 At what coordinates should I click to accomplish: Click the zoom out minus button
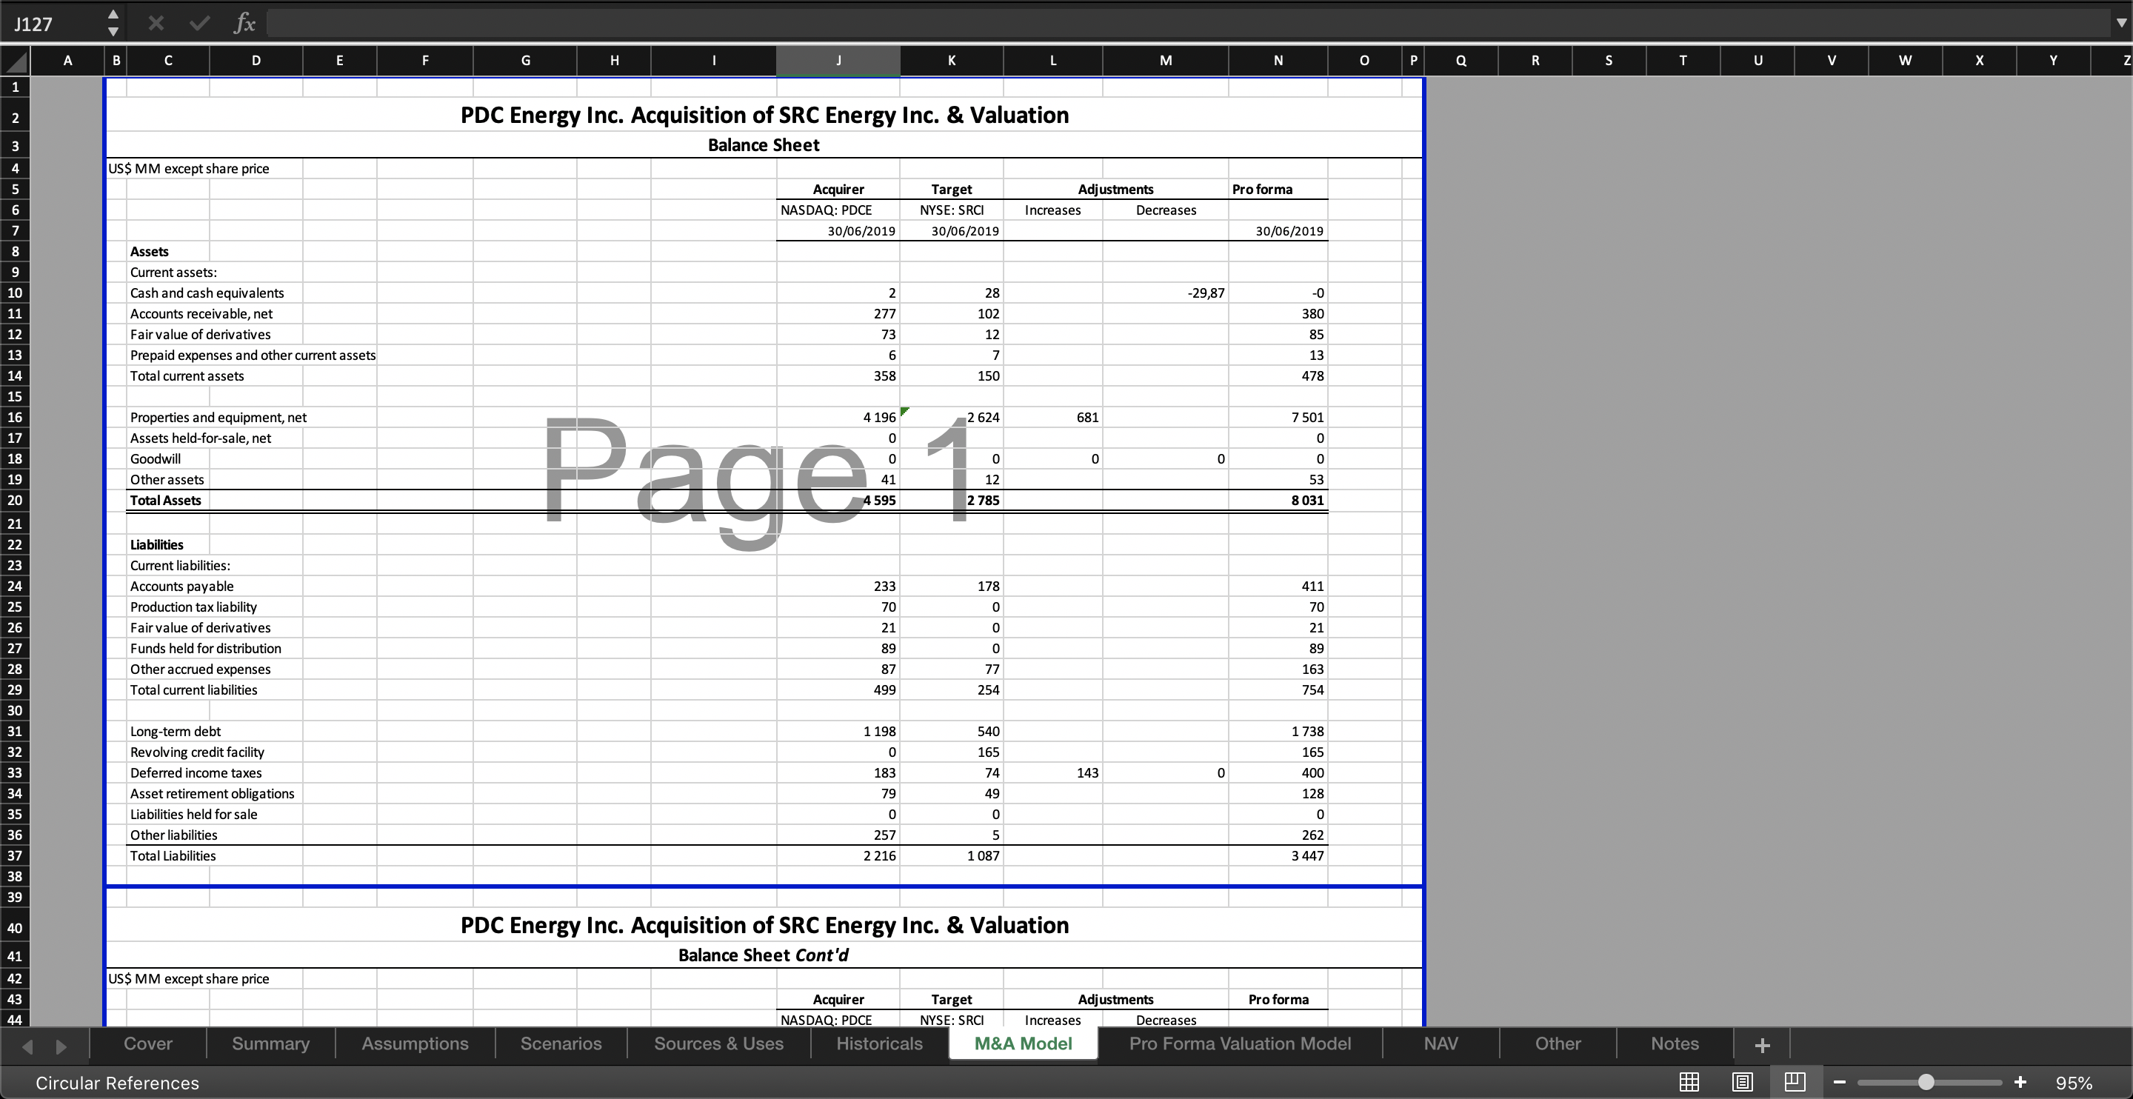click(1839, 1083)
